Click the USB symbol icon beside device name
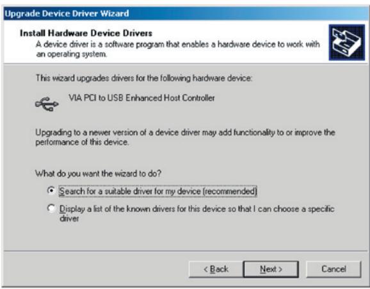The height and width of the screenshot is (289, 370). (x=47, y=104)
